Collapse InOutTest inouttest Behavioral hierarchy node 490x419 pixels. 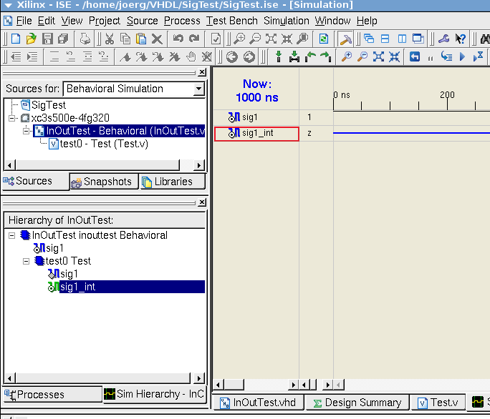pyautogui.click(x=12, y=235)
